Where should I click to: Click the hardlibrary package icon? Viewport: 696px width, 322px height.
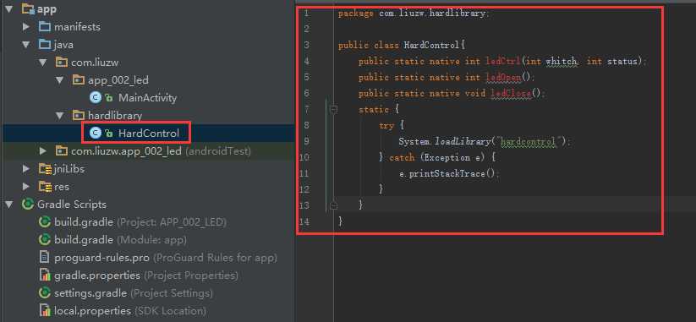[x=78, y=116]
